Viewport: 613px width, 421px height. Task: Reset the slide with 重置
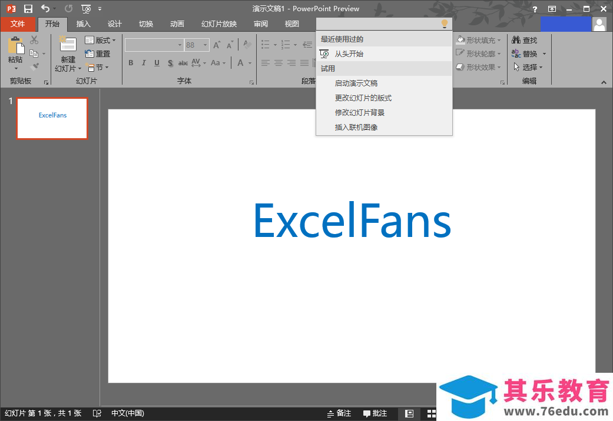point(98,54)
